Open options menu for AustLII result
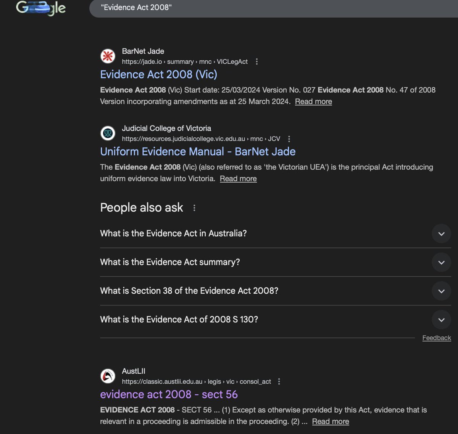The width and height of the screenshot is (458, 434). pos(279,381)
